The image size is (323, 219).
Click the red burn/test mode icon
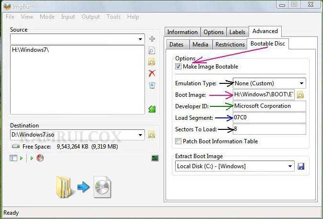point(40,158)
